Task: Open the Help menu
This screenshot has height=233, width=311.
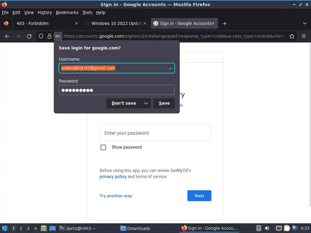Action: [101, 12]
